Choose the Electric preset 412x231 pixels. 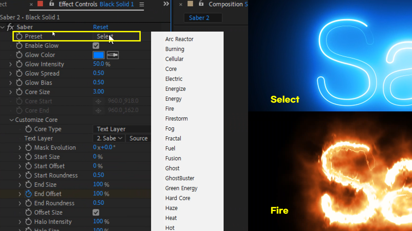[x=174, y=79]
